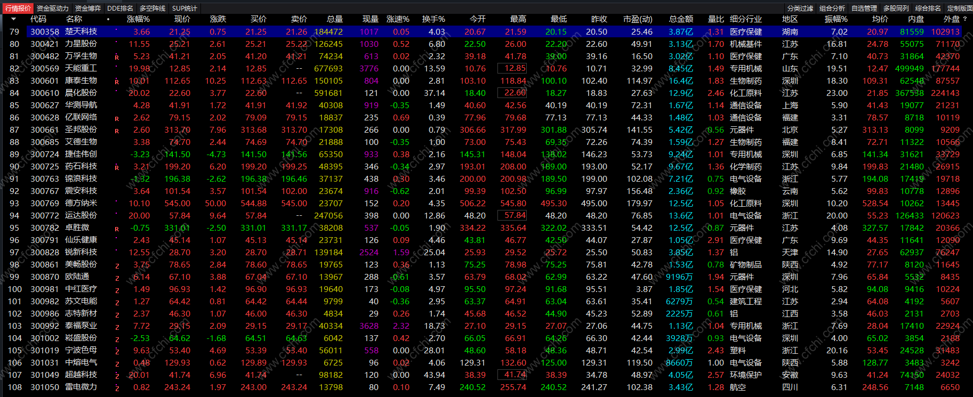Open the 资金博弈 tab

(x=87, y=9)
